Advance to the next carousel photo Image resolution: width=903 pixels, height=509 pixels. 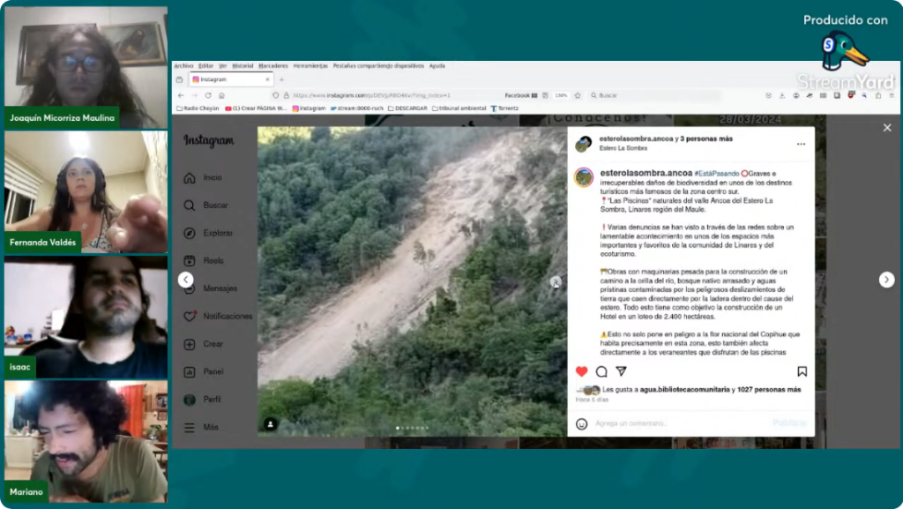pyautogui.click(x=556, y=282)
